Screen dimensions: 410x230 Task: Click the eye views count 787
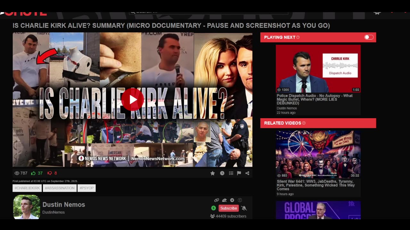[21, 173]
